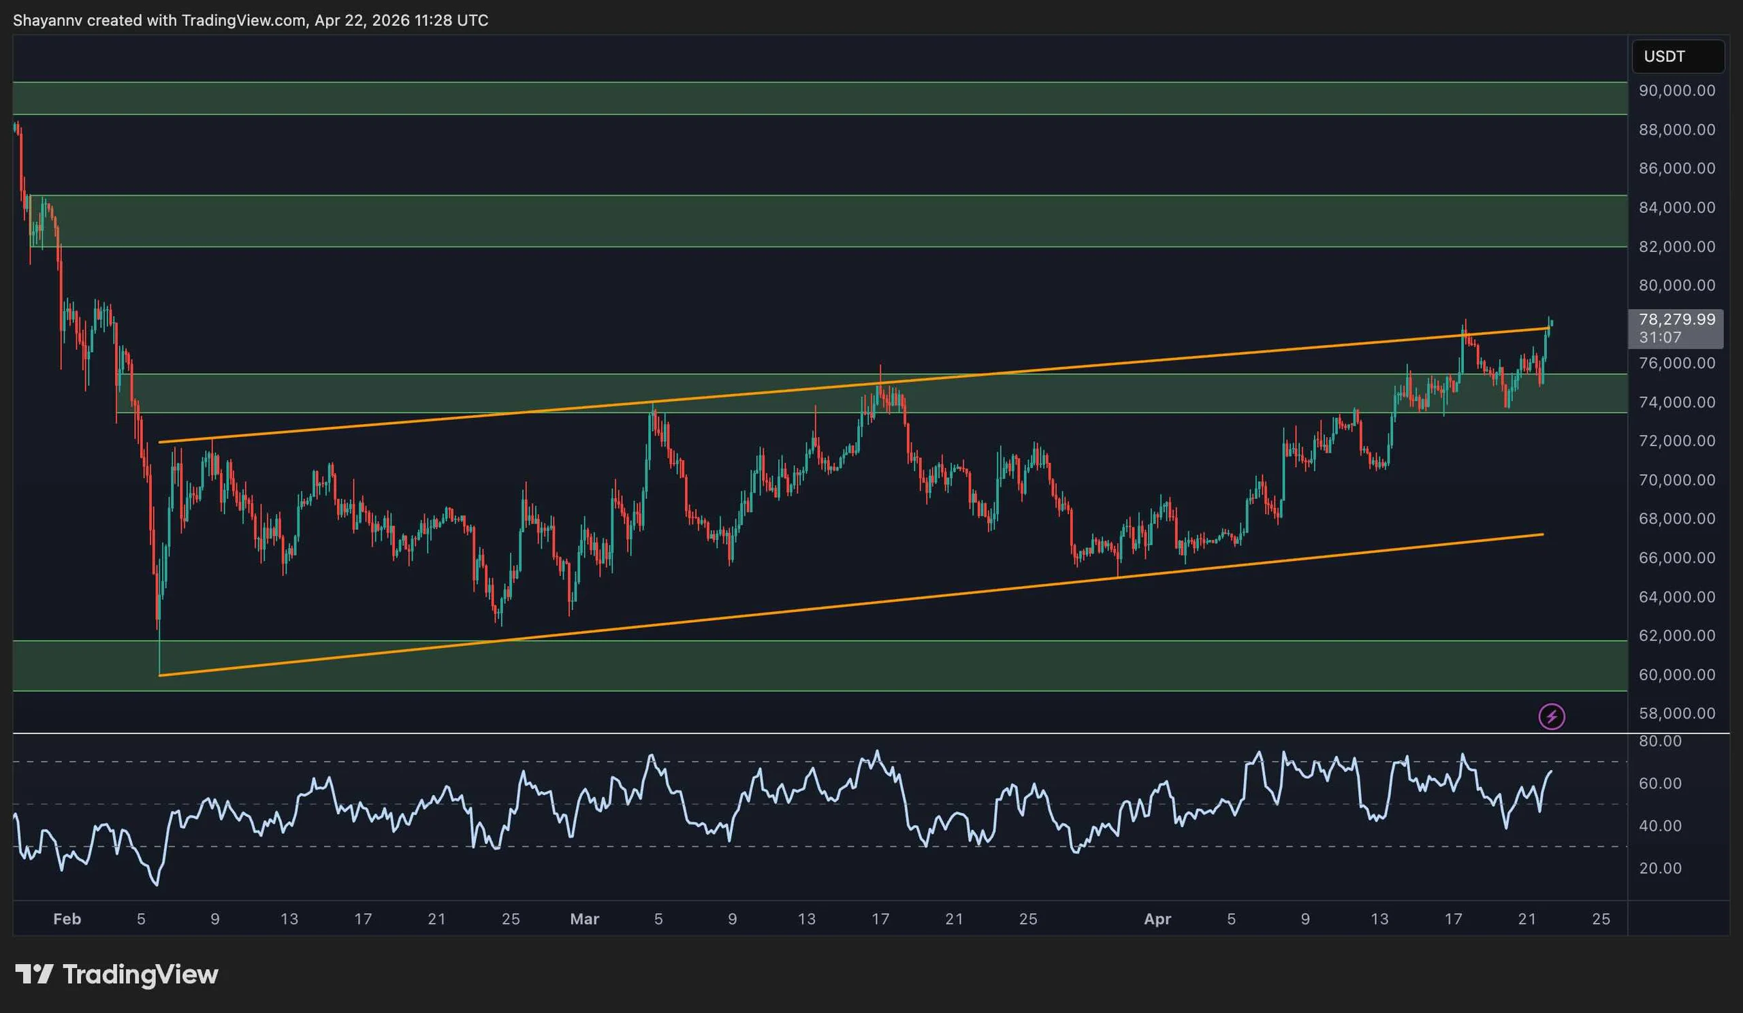Click the purple lightning quick-trade icon
Viewport: 1743px width, 1013px height.
[1553, 715]
